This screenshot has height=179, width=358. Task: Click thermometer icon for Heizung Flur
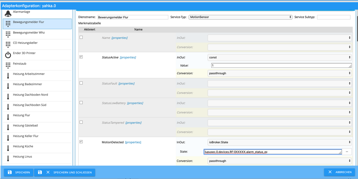point(8,117)
